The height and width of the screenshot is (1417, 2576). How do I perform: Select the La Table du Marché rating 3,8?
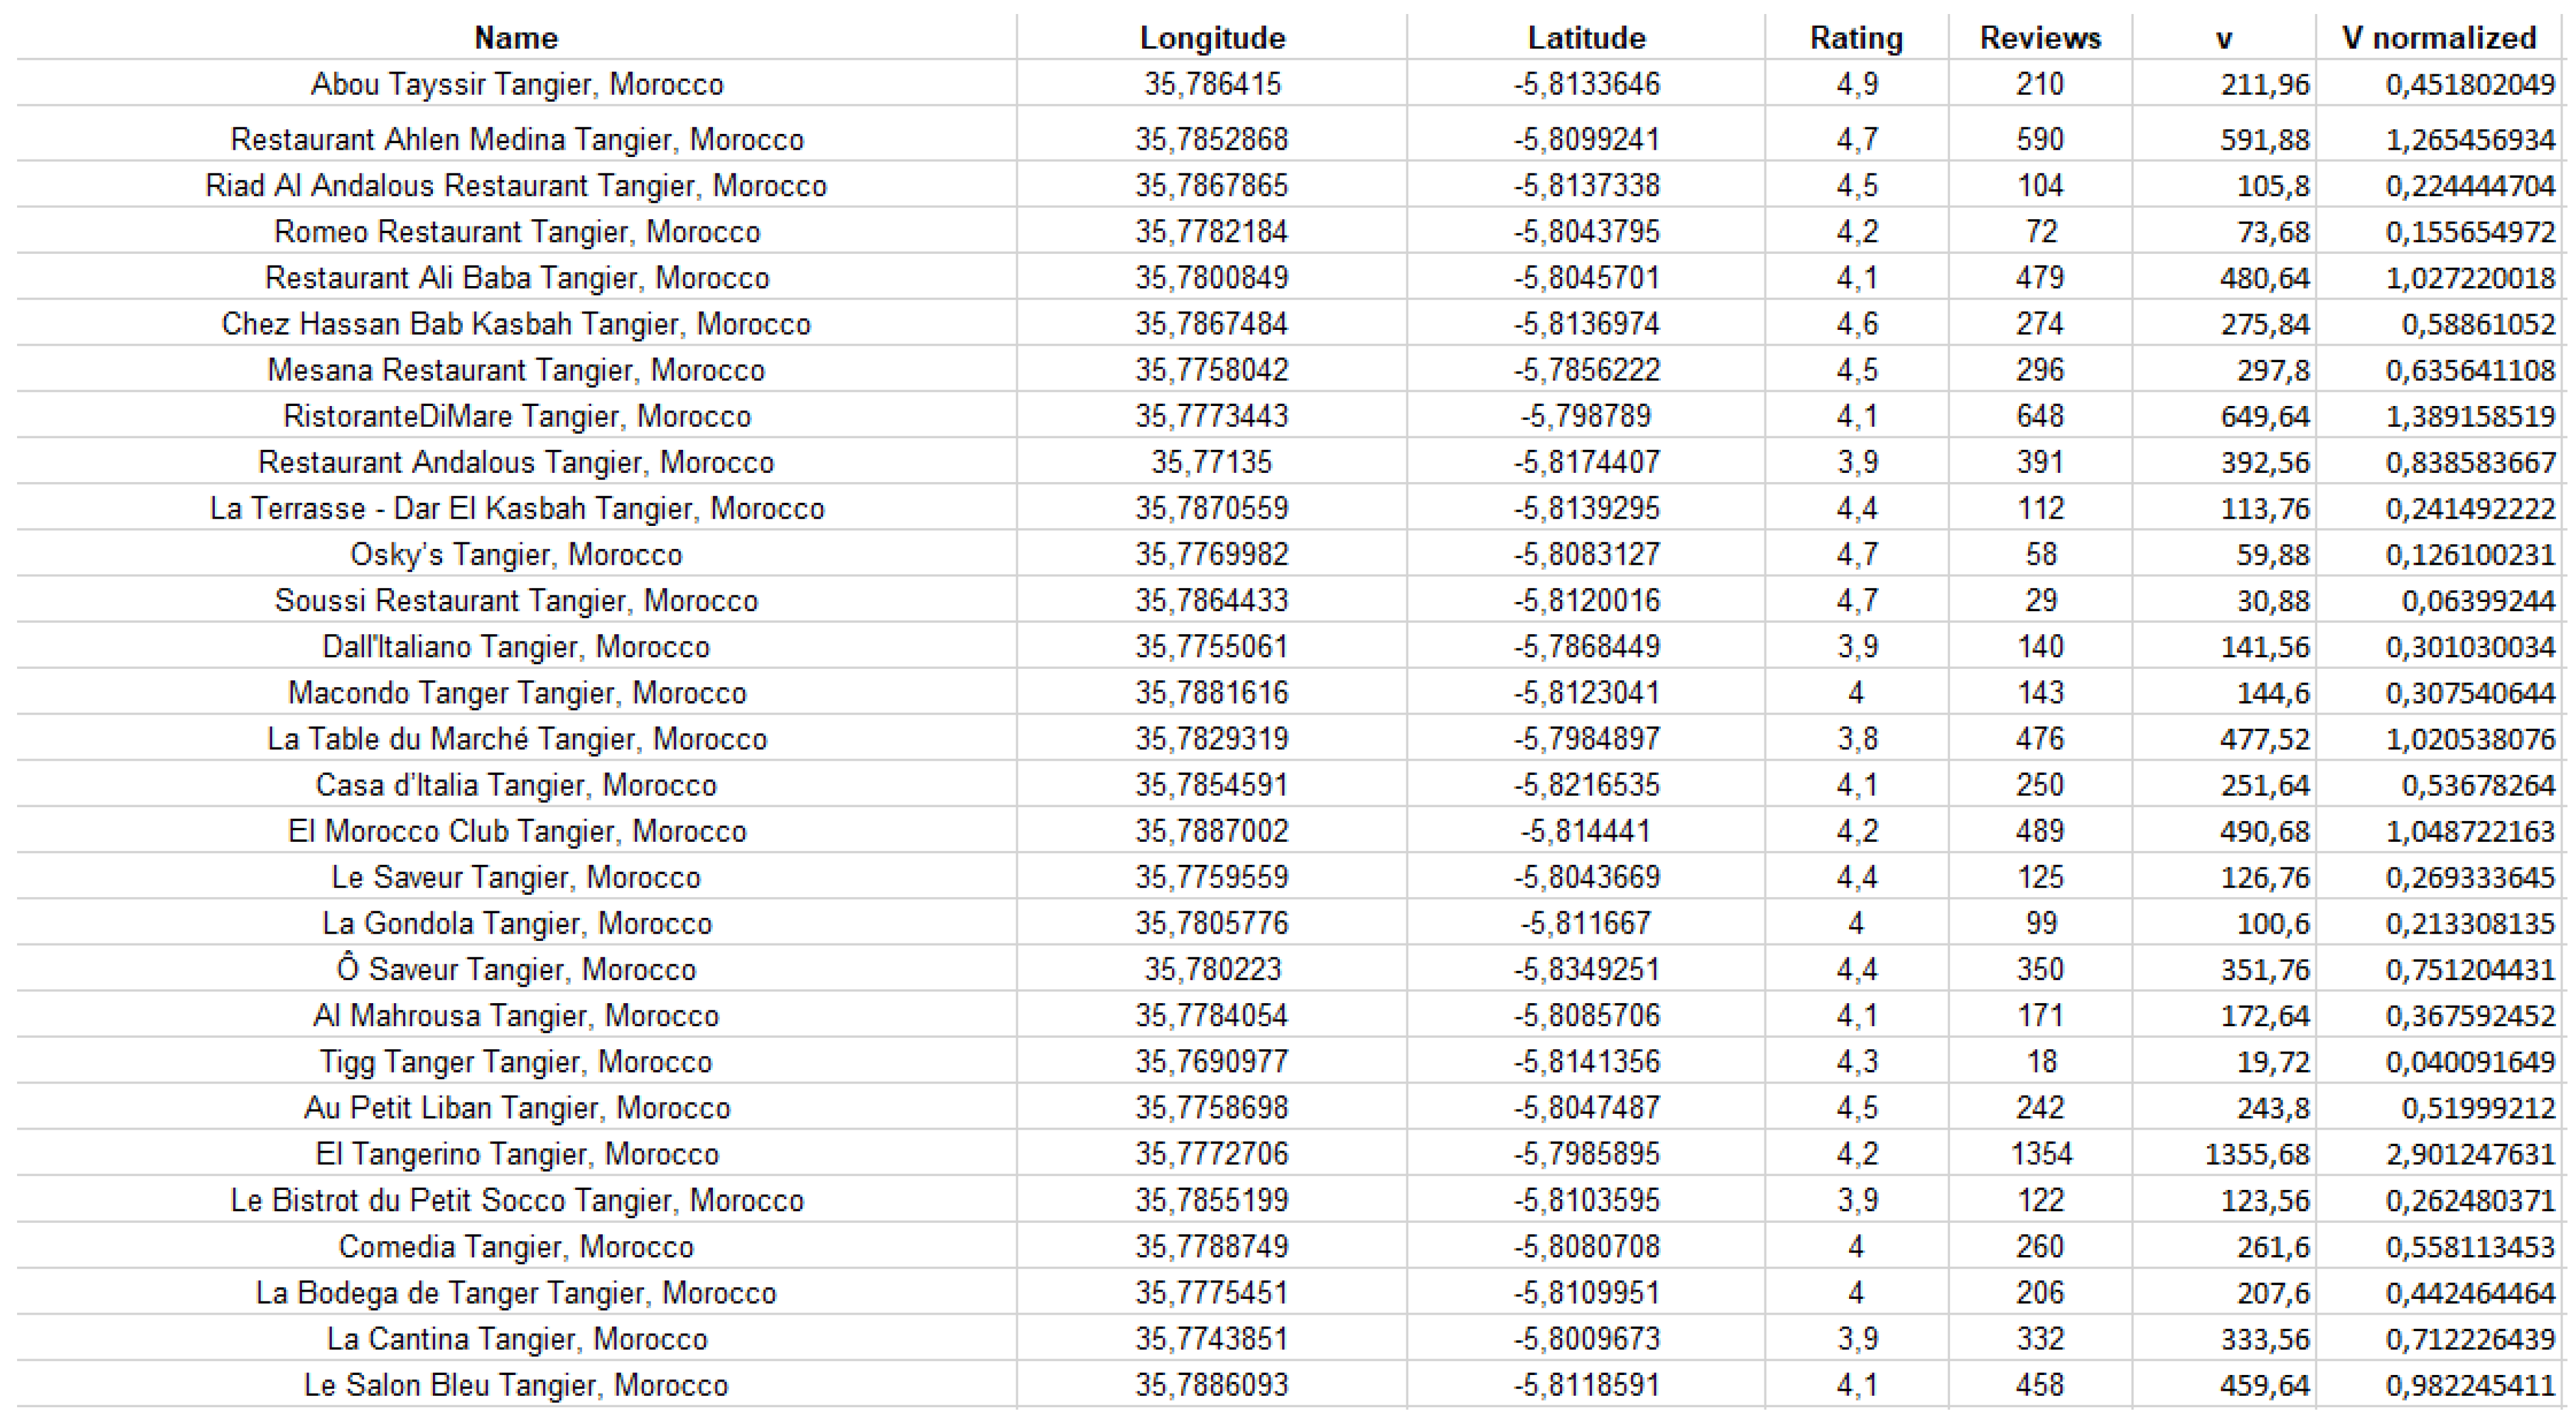pyautogui.click(x=1856, y=739)
